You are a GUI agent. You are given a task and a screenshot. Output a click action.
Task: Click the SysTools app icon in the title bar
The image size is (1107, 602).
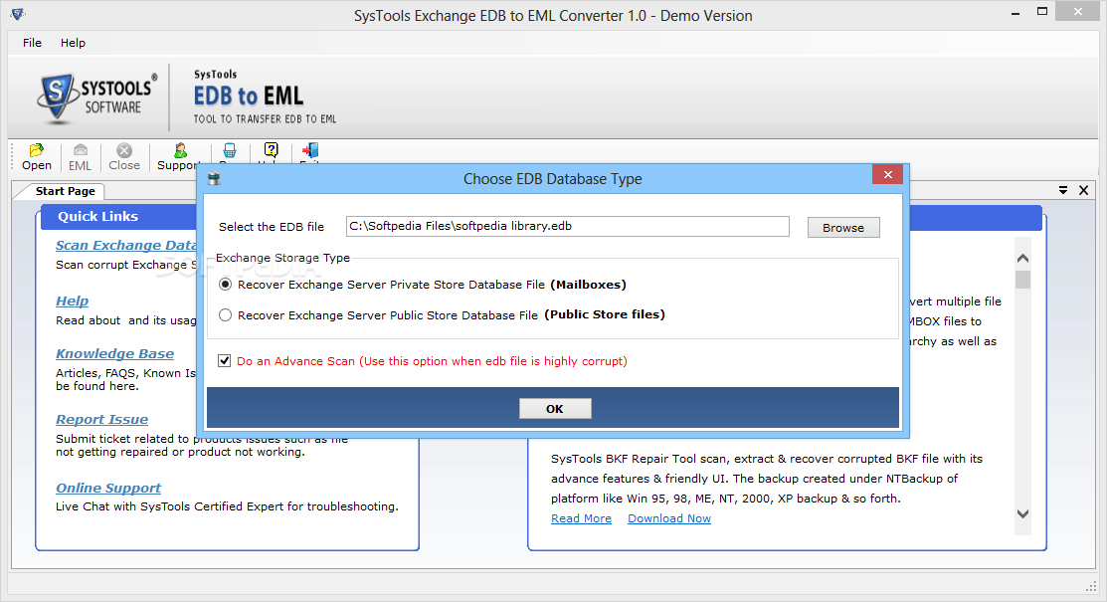coord(18,13)
